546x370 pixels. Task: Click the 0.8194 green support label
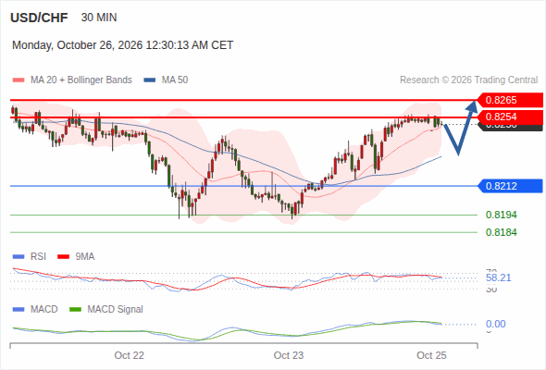click(x=501, y=215)
